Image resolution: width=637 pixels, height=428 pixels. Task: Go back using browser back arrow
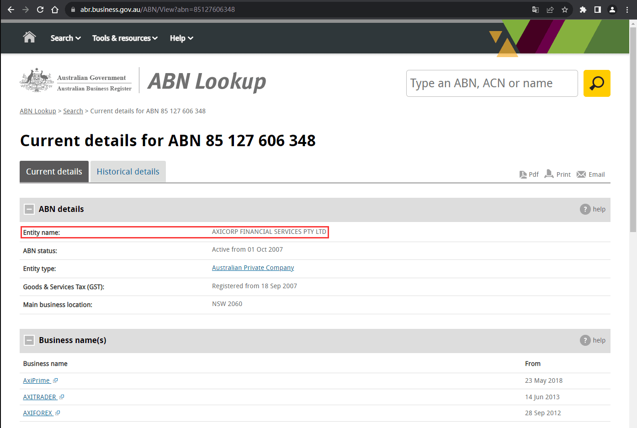pos(11,10)
